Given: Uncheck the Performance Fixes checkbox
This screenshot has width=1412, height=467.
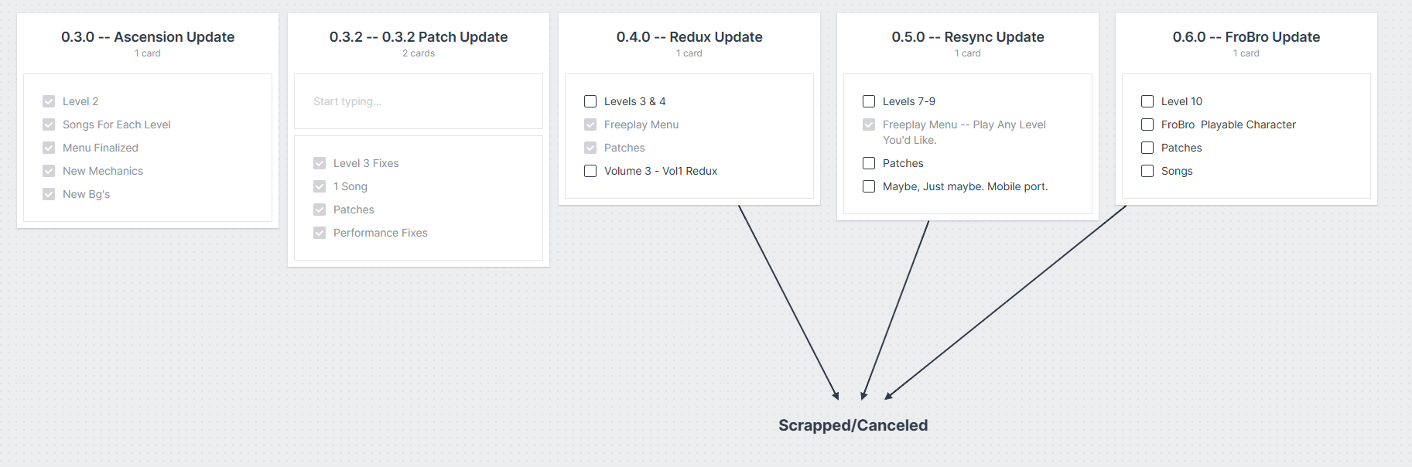Looking at the screenshot, I should [x=320, y=233].
